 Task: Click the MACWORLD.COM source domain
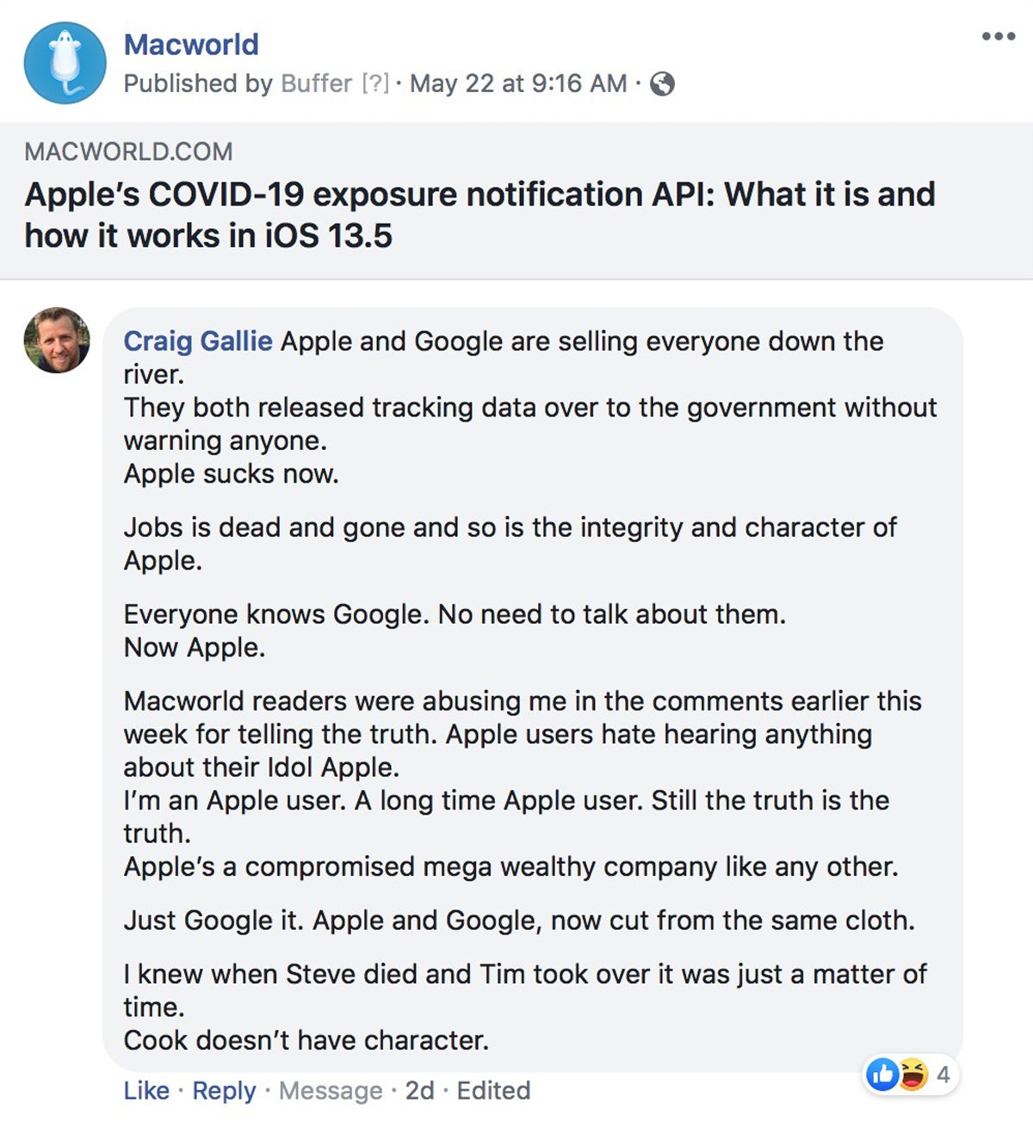128,151
